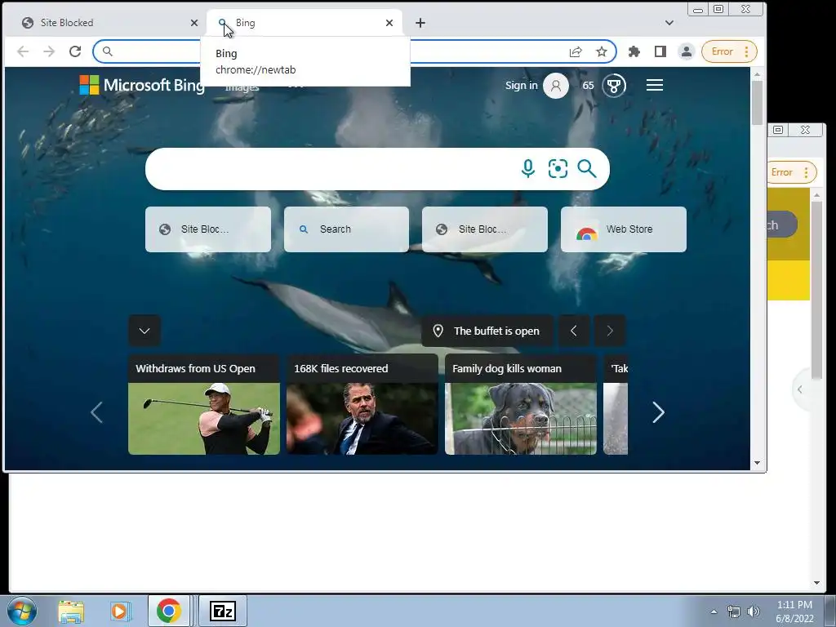Reload the page
Screen dimensions: 836x627
click(x=75, y=51)
